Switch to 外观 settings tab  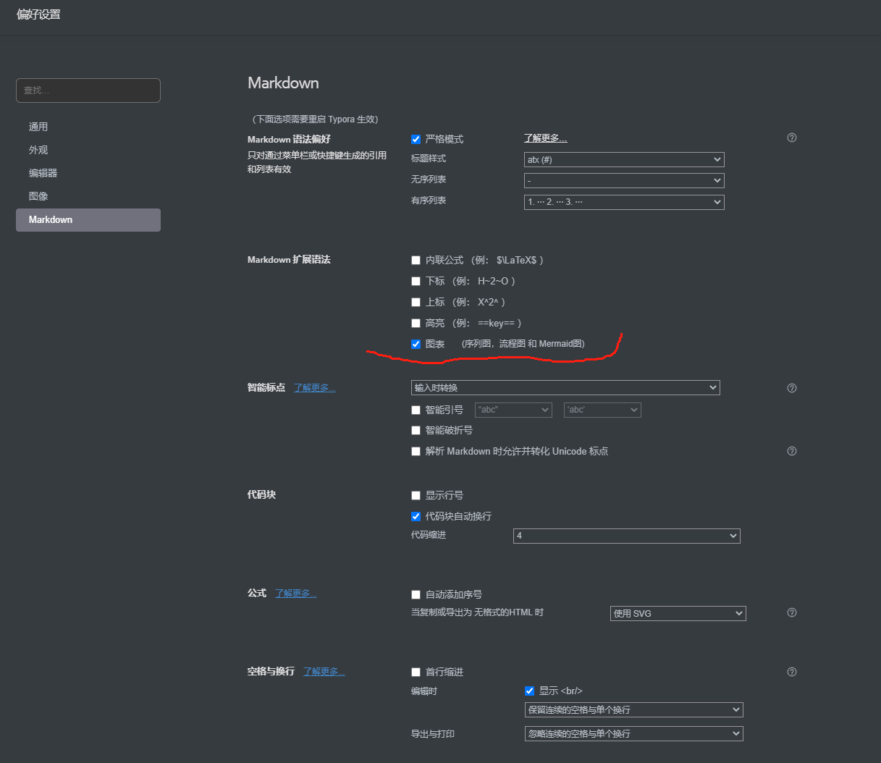pyautogui.click(x=88, y=150)
